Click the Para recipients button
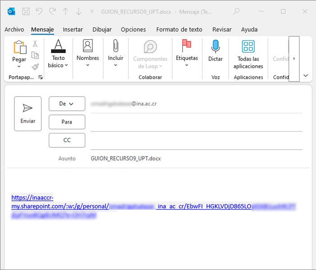The height and width of the screenshot is (270, 316). [x=67, y=122]
